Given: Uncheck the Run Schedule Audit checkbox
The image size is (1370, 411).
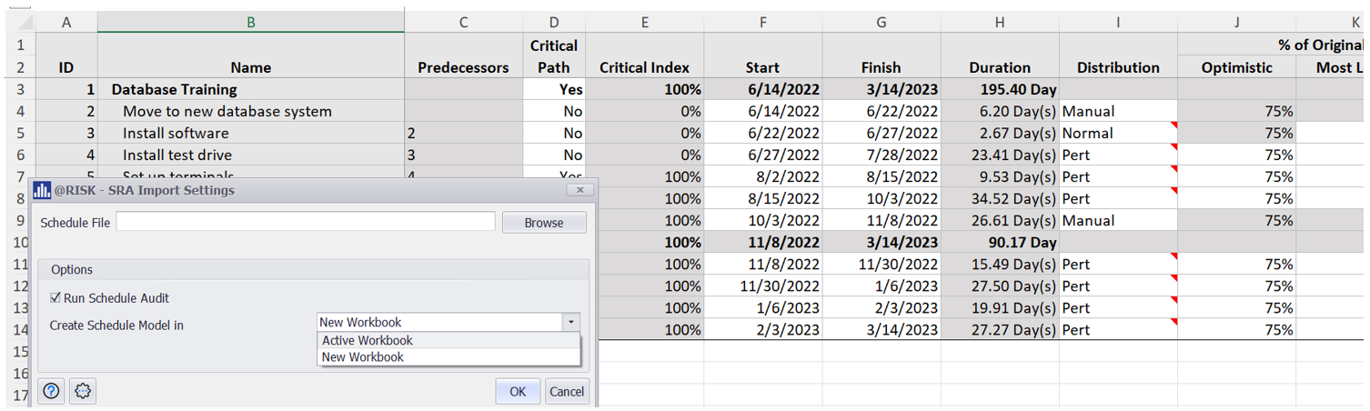Looking at the screenshot, I should [55, 298].
